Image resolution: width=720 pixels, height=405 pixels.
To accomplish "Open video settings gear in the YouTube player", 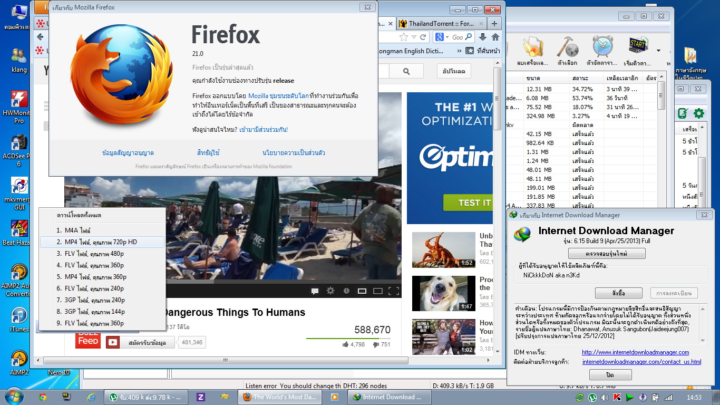I will tap(330, 291).
